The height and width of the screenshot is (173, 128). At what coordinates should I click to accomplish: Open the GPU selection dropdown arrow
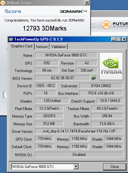click(76, 166)
